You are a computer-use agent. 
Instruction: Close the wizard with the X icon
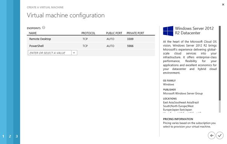pyautogui.click(x=223, y=5)
